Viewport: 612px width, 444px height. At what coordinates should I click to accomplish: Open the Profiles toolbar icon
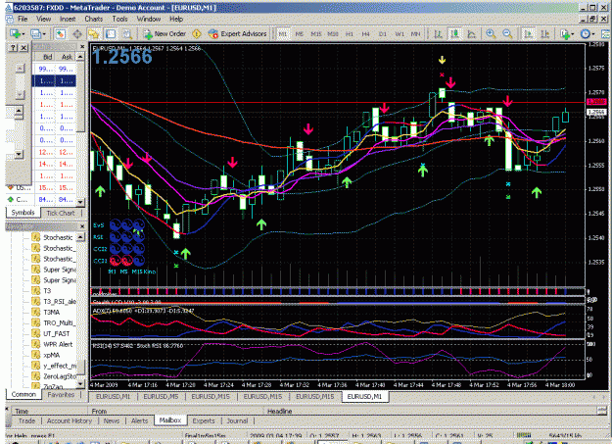pyautogui.click(x=35, y=34)
